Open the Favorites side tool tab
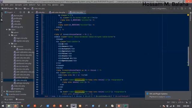The height and width of the screenshot is (108, 192). pos(2,91)
